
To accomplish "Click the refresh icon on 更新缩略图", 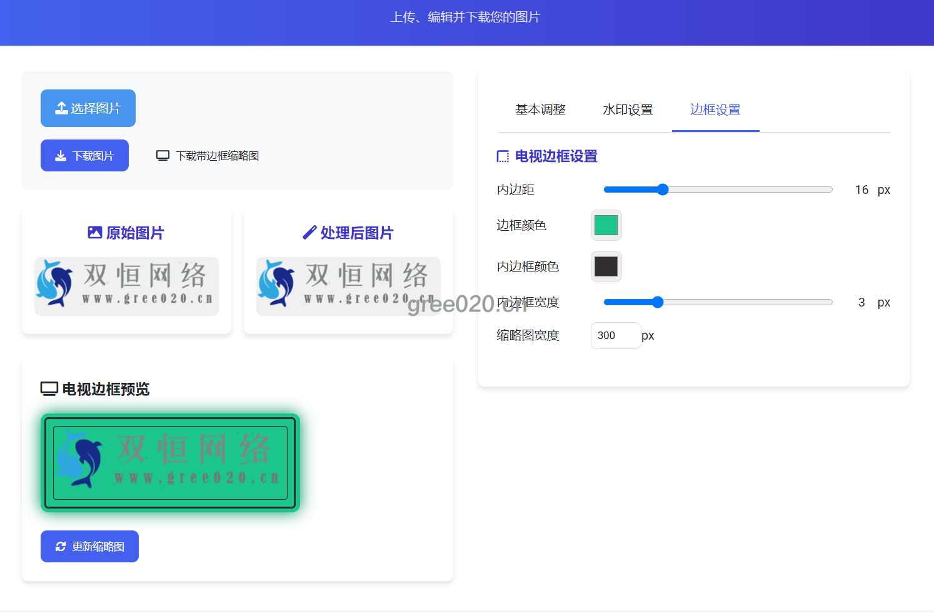I will coord(61,547).
